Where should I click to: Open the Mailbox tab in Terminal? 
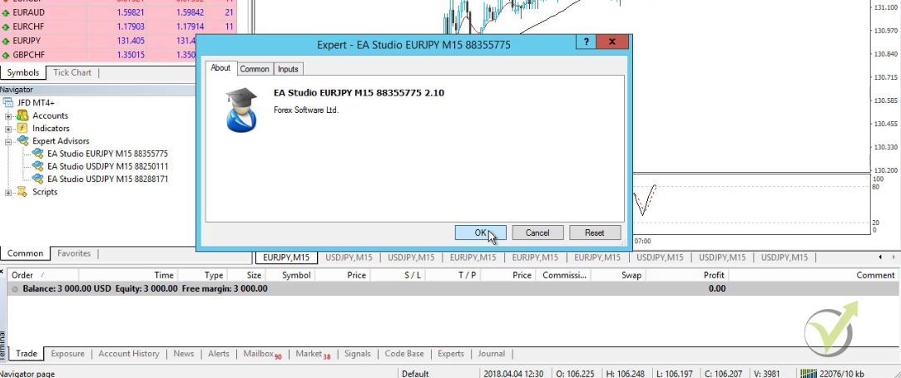[x=262, y=354]
